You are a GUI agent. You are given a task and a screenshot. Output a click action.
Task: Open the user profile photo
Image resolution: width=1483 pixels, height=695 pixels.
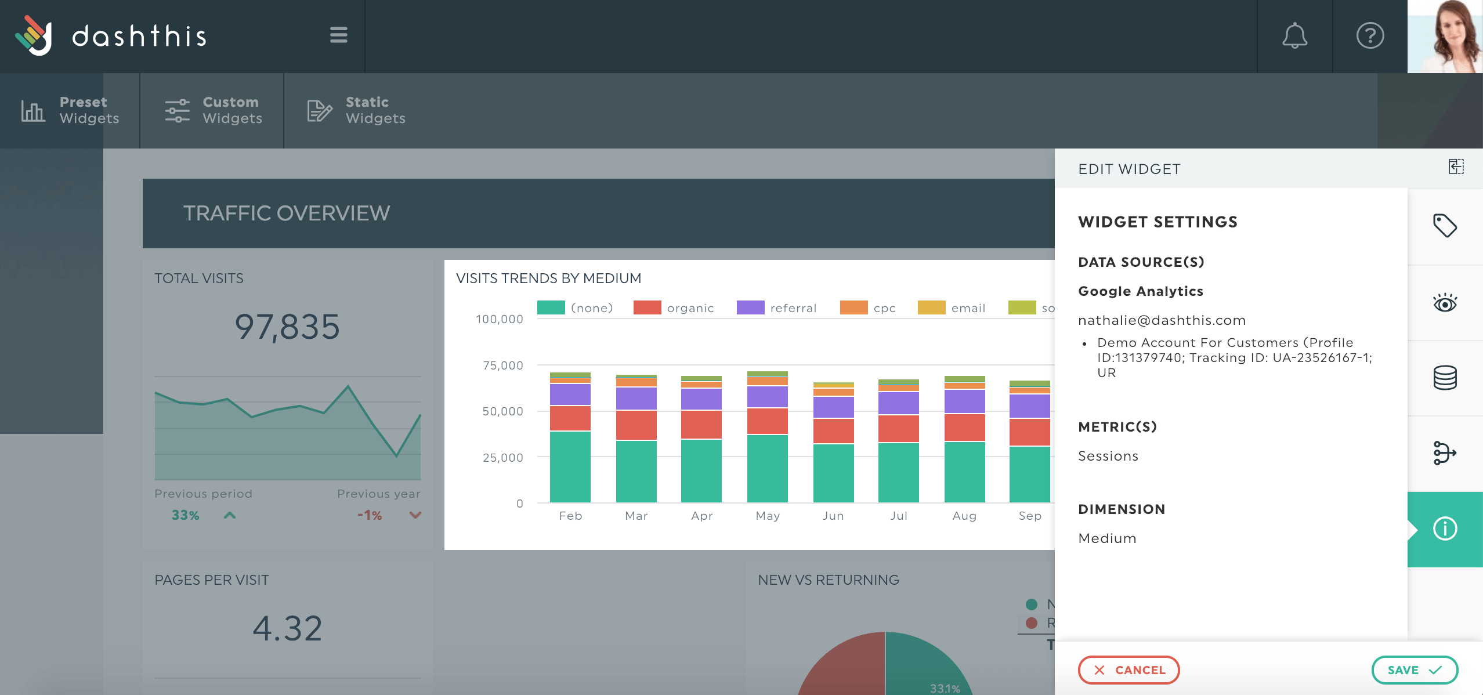tap(1445, 37)
